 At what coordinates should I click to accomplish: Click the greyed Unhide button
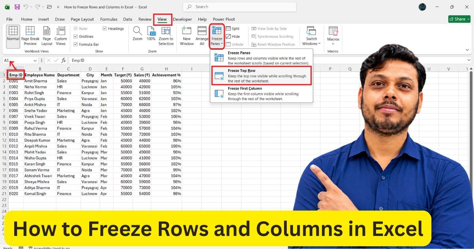tap(235, 44)
